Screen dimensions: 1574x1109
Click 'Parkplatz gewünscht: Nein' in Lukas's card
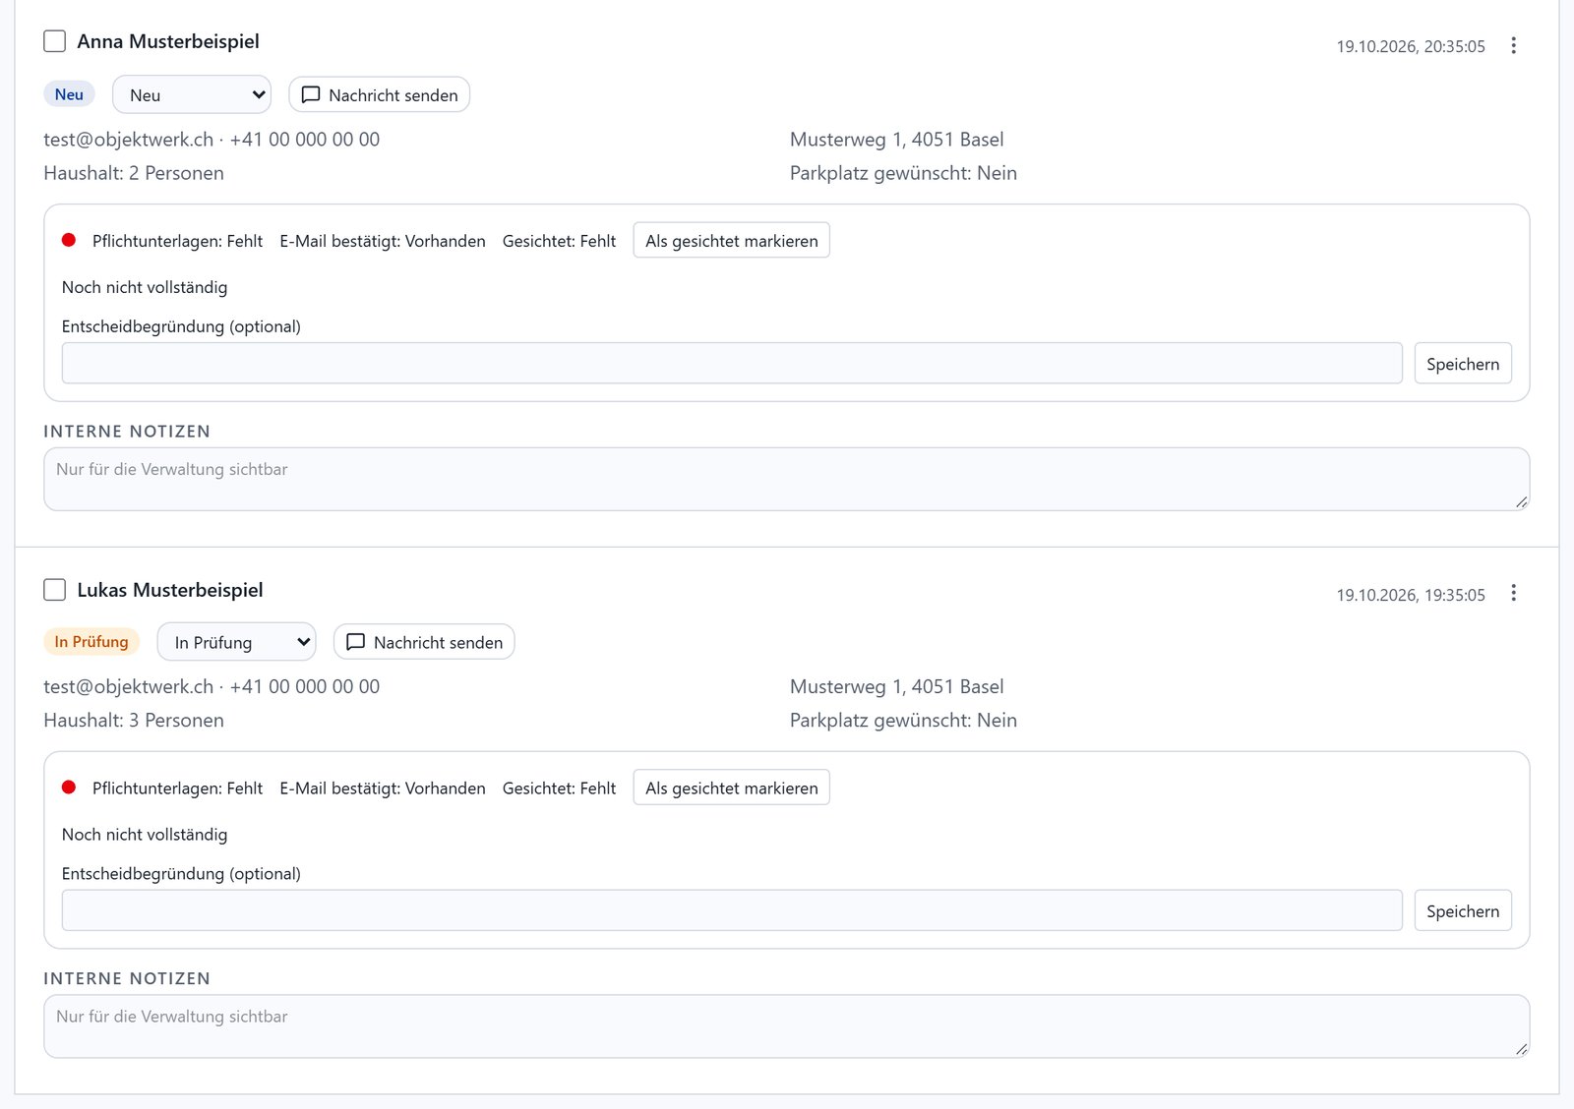tap(903, 721)
